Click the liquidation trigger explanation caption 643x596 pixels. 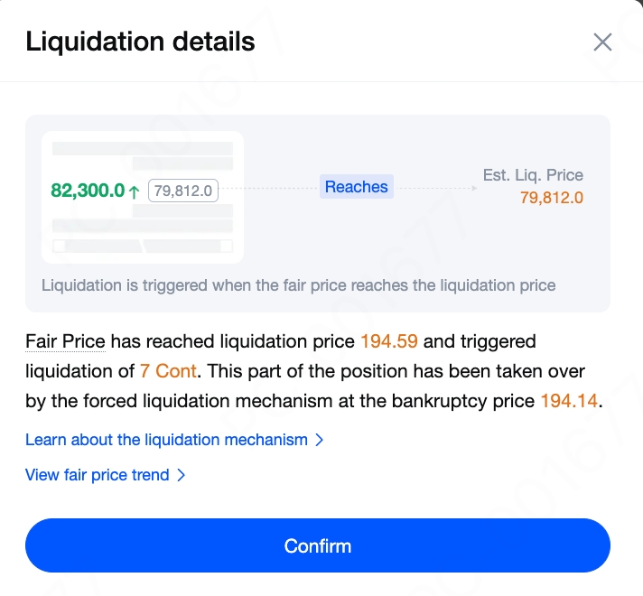[298, 285]
